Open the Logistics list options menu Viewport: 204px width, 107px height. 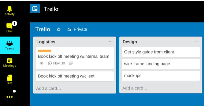pyautogui.click(x=111, y=42)
